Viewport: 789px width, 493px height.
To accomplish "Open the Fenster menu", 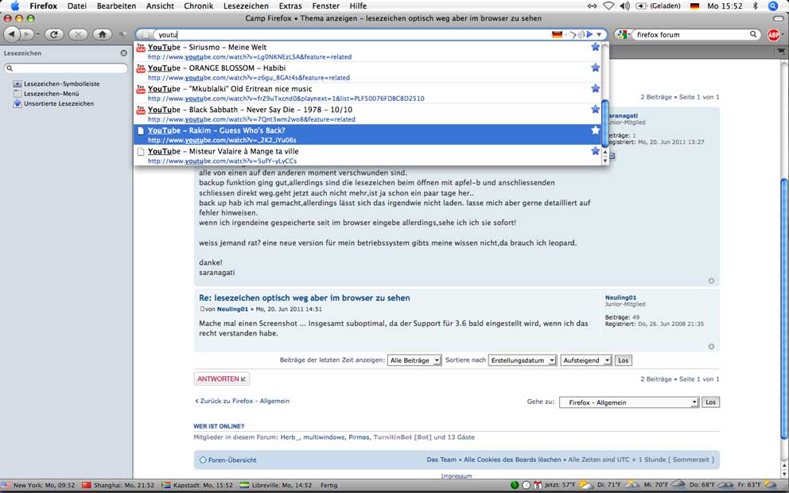I will [x=325, y=6].
